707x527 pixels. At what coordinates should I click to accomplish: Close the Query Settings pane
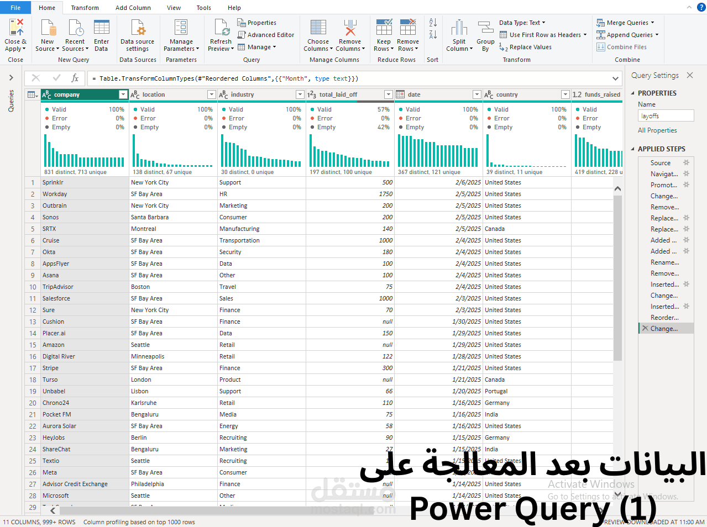pyautogui.click(x=690, y=75)
